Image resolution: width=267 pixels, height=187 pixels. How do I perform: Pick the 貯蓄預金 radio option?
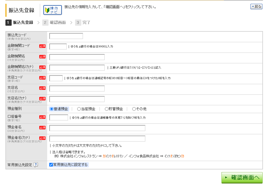tap(106, 109)
